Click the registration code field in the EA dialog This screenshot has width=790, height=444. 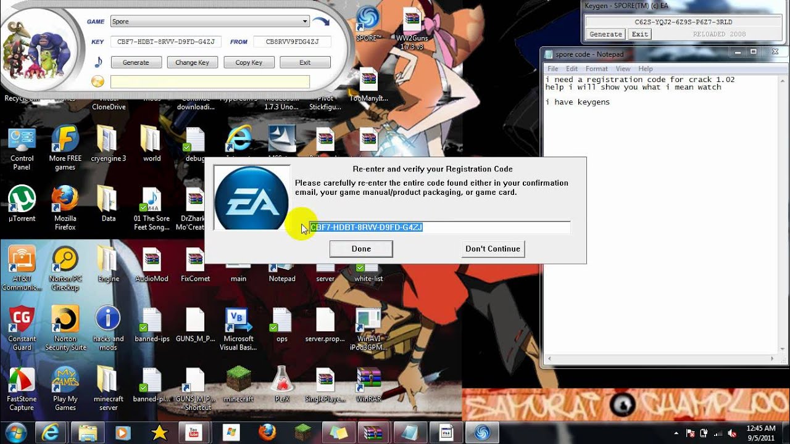439,228
